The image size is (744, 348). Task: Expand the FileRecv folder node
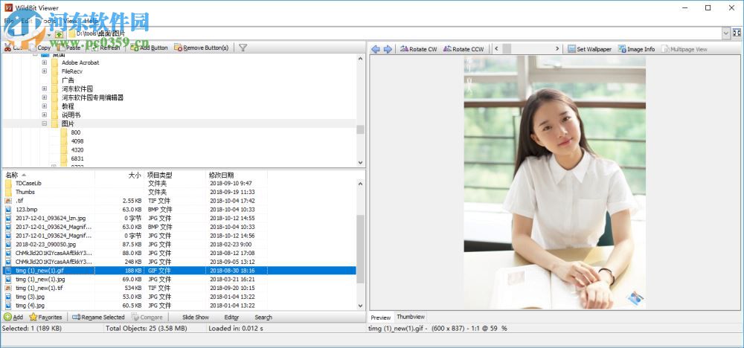pyautogui.click(x=44, y=71)
